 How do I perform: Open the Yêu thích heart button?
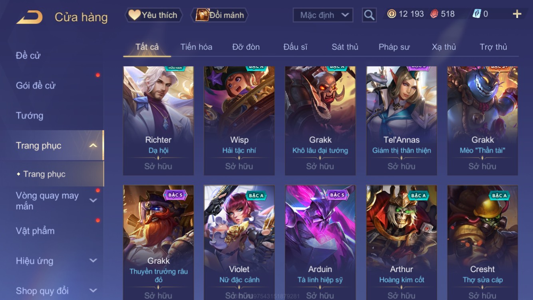153,15
